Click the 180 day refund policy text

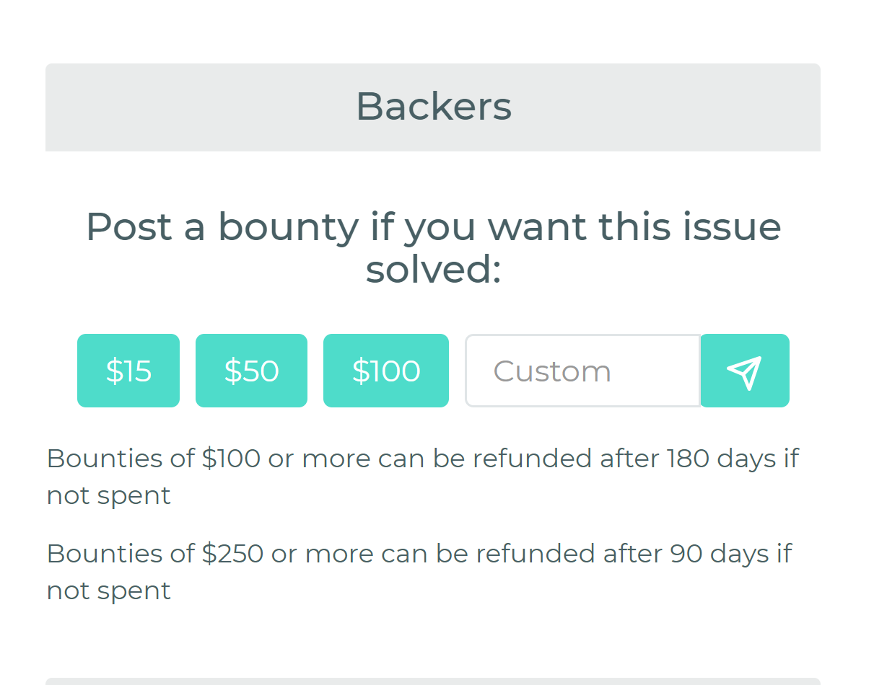pos(422,476)
